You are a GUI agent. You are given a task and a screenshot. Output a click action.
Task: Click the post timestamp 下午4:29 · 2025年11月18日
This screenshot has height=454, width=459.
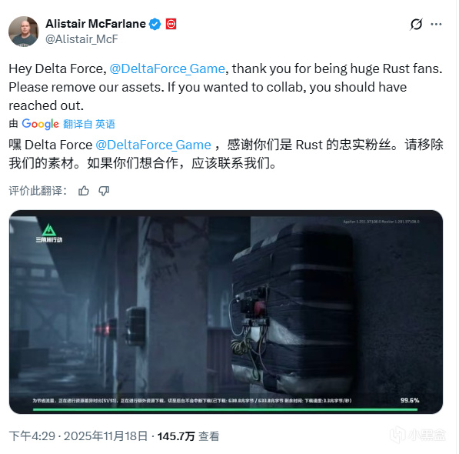(x=78, y=436)
